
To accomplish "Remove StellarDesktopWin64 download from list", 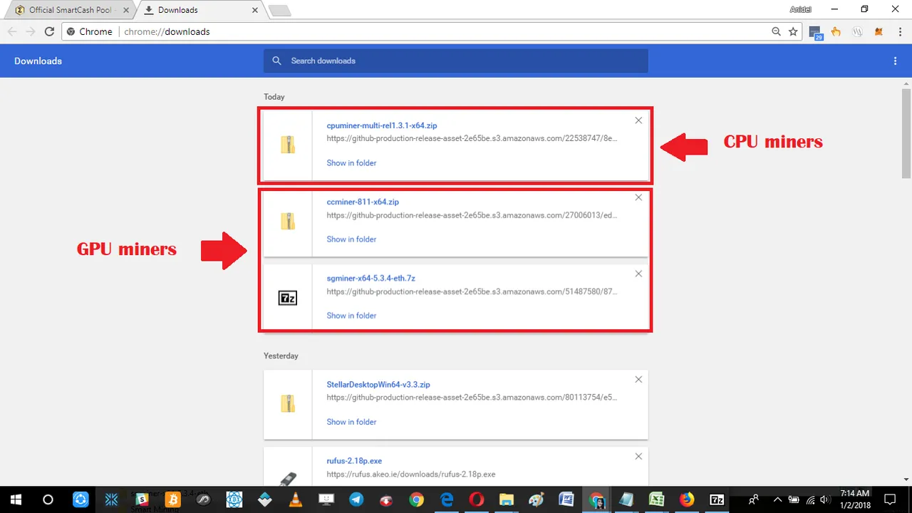I will pyautogui.click(x=638, y=380).
